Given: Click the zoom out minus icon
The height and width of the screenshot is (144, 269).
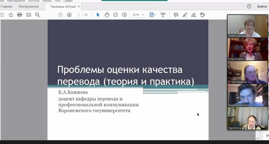Looking at the screenshot, I should pos(116,15).
